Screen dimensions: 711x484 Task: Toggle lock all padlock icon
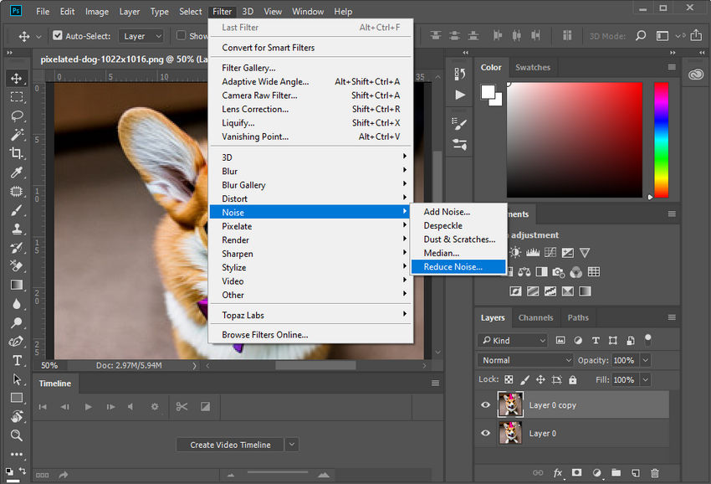coord(573,379)
